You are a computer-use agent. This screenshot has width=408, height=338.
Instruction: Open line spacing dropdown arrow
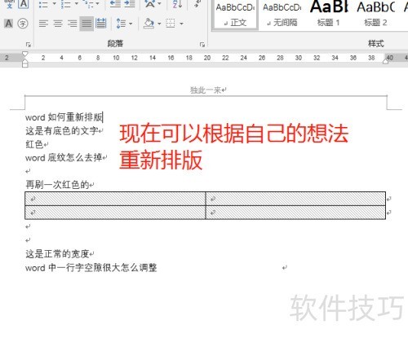click(x=131, y=24)
